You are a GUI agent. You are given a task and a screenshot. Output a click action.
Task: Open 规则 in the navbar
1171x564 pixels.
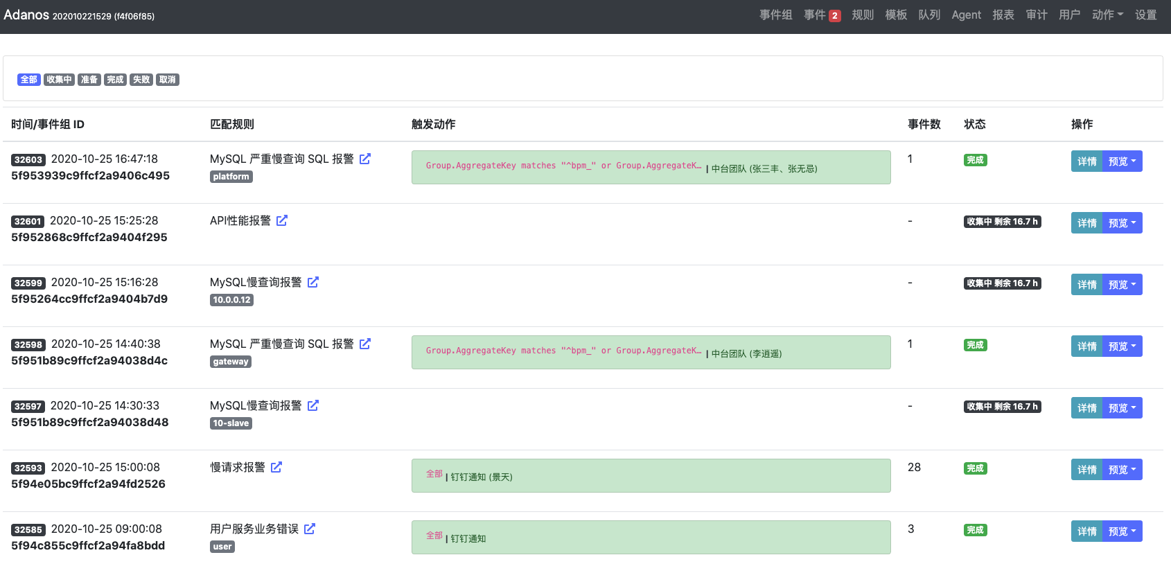click(x=863, y=15)
